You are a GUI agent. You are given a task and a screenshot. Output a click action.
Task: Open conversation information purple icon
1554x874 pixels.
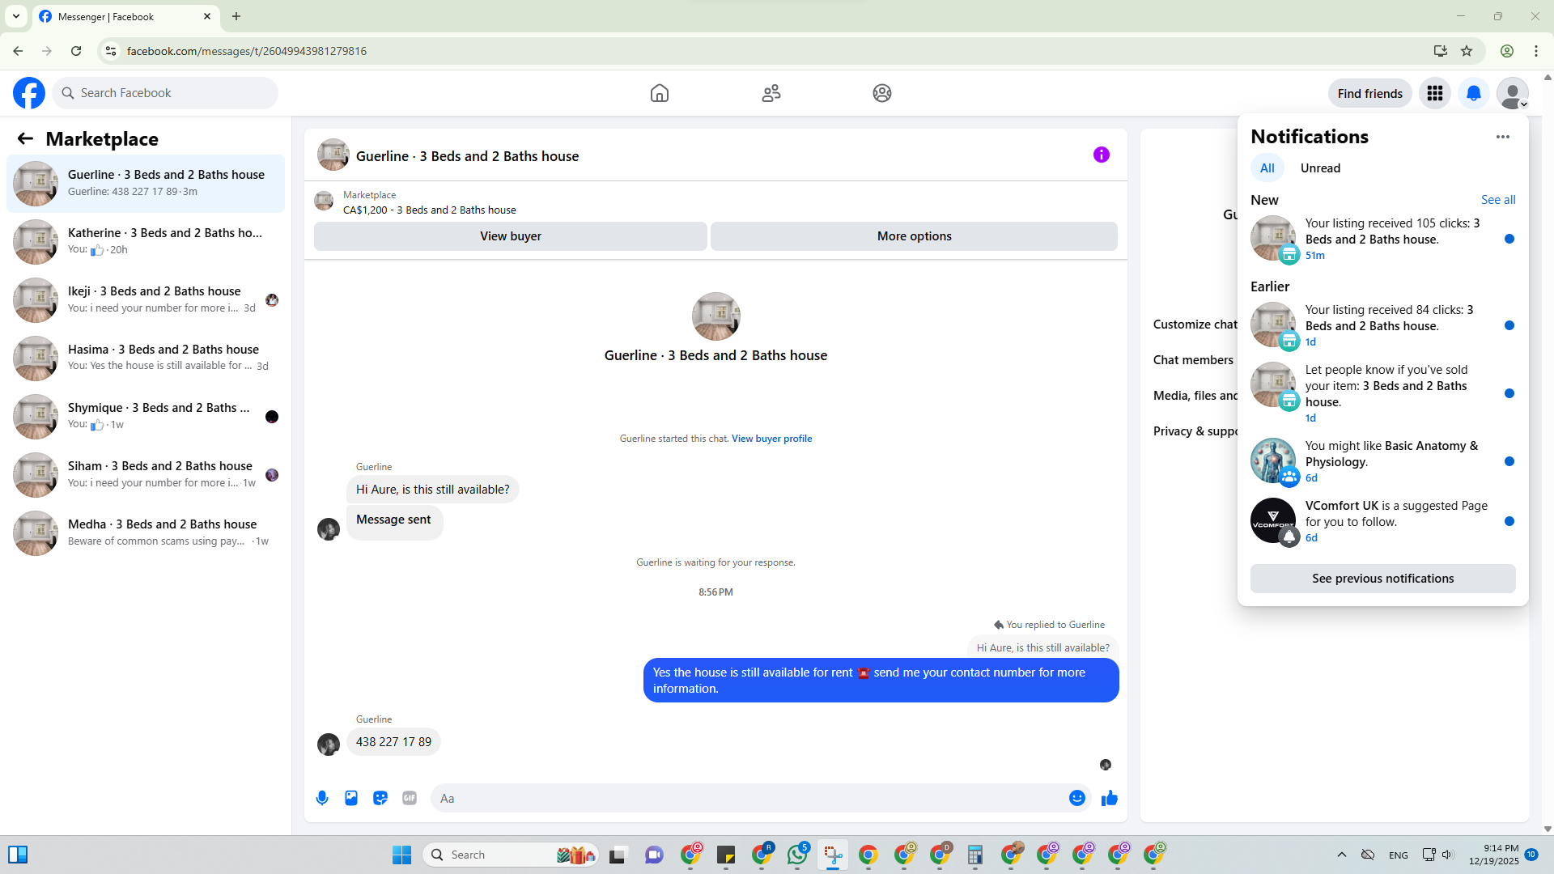point(1101,155)
